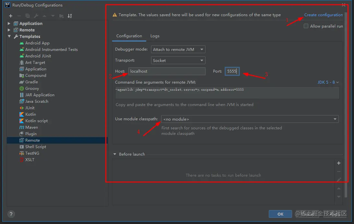Collapse the Templates tree node
This screenshot has height=224, width=354.
pyautogui.click(x=9, y=37)
